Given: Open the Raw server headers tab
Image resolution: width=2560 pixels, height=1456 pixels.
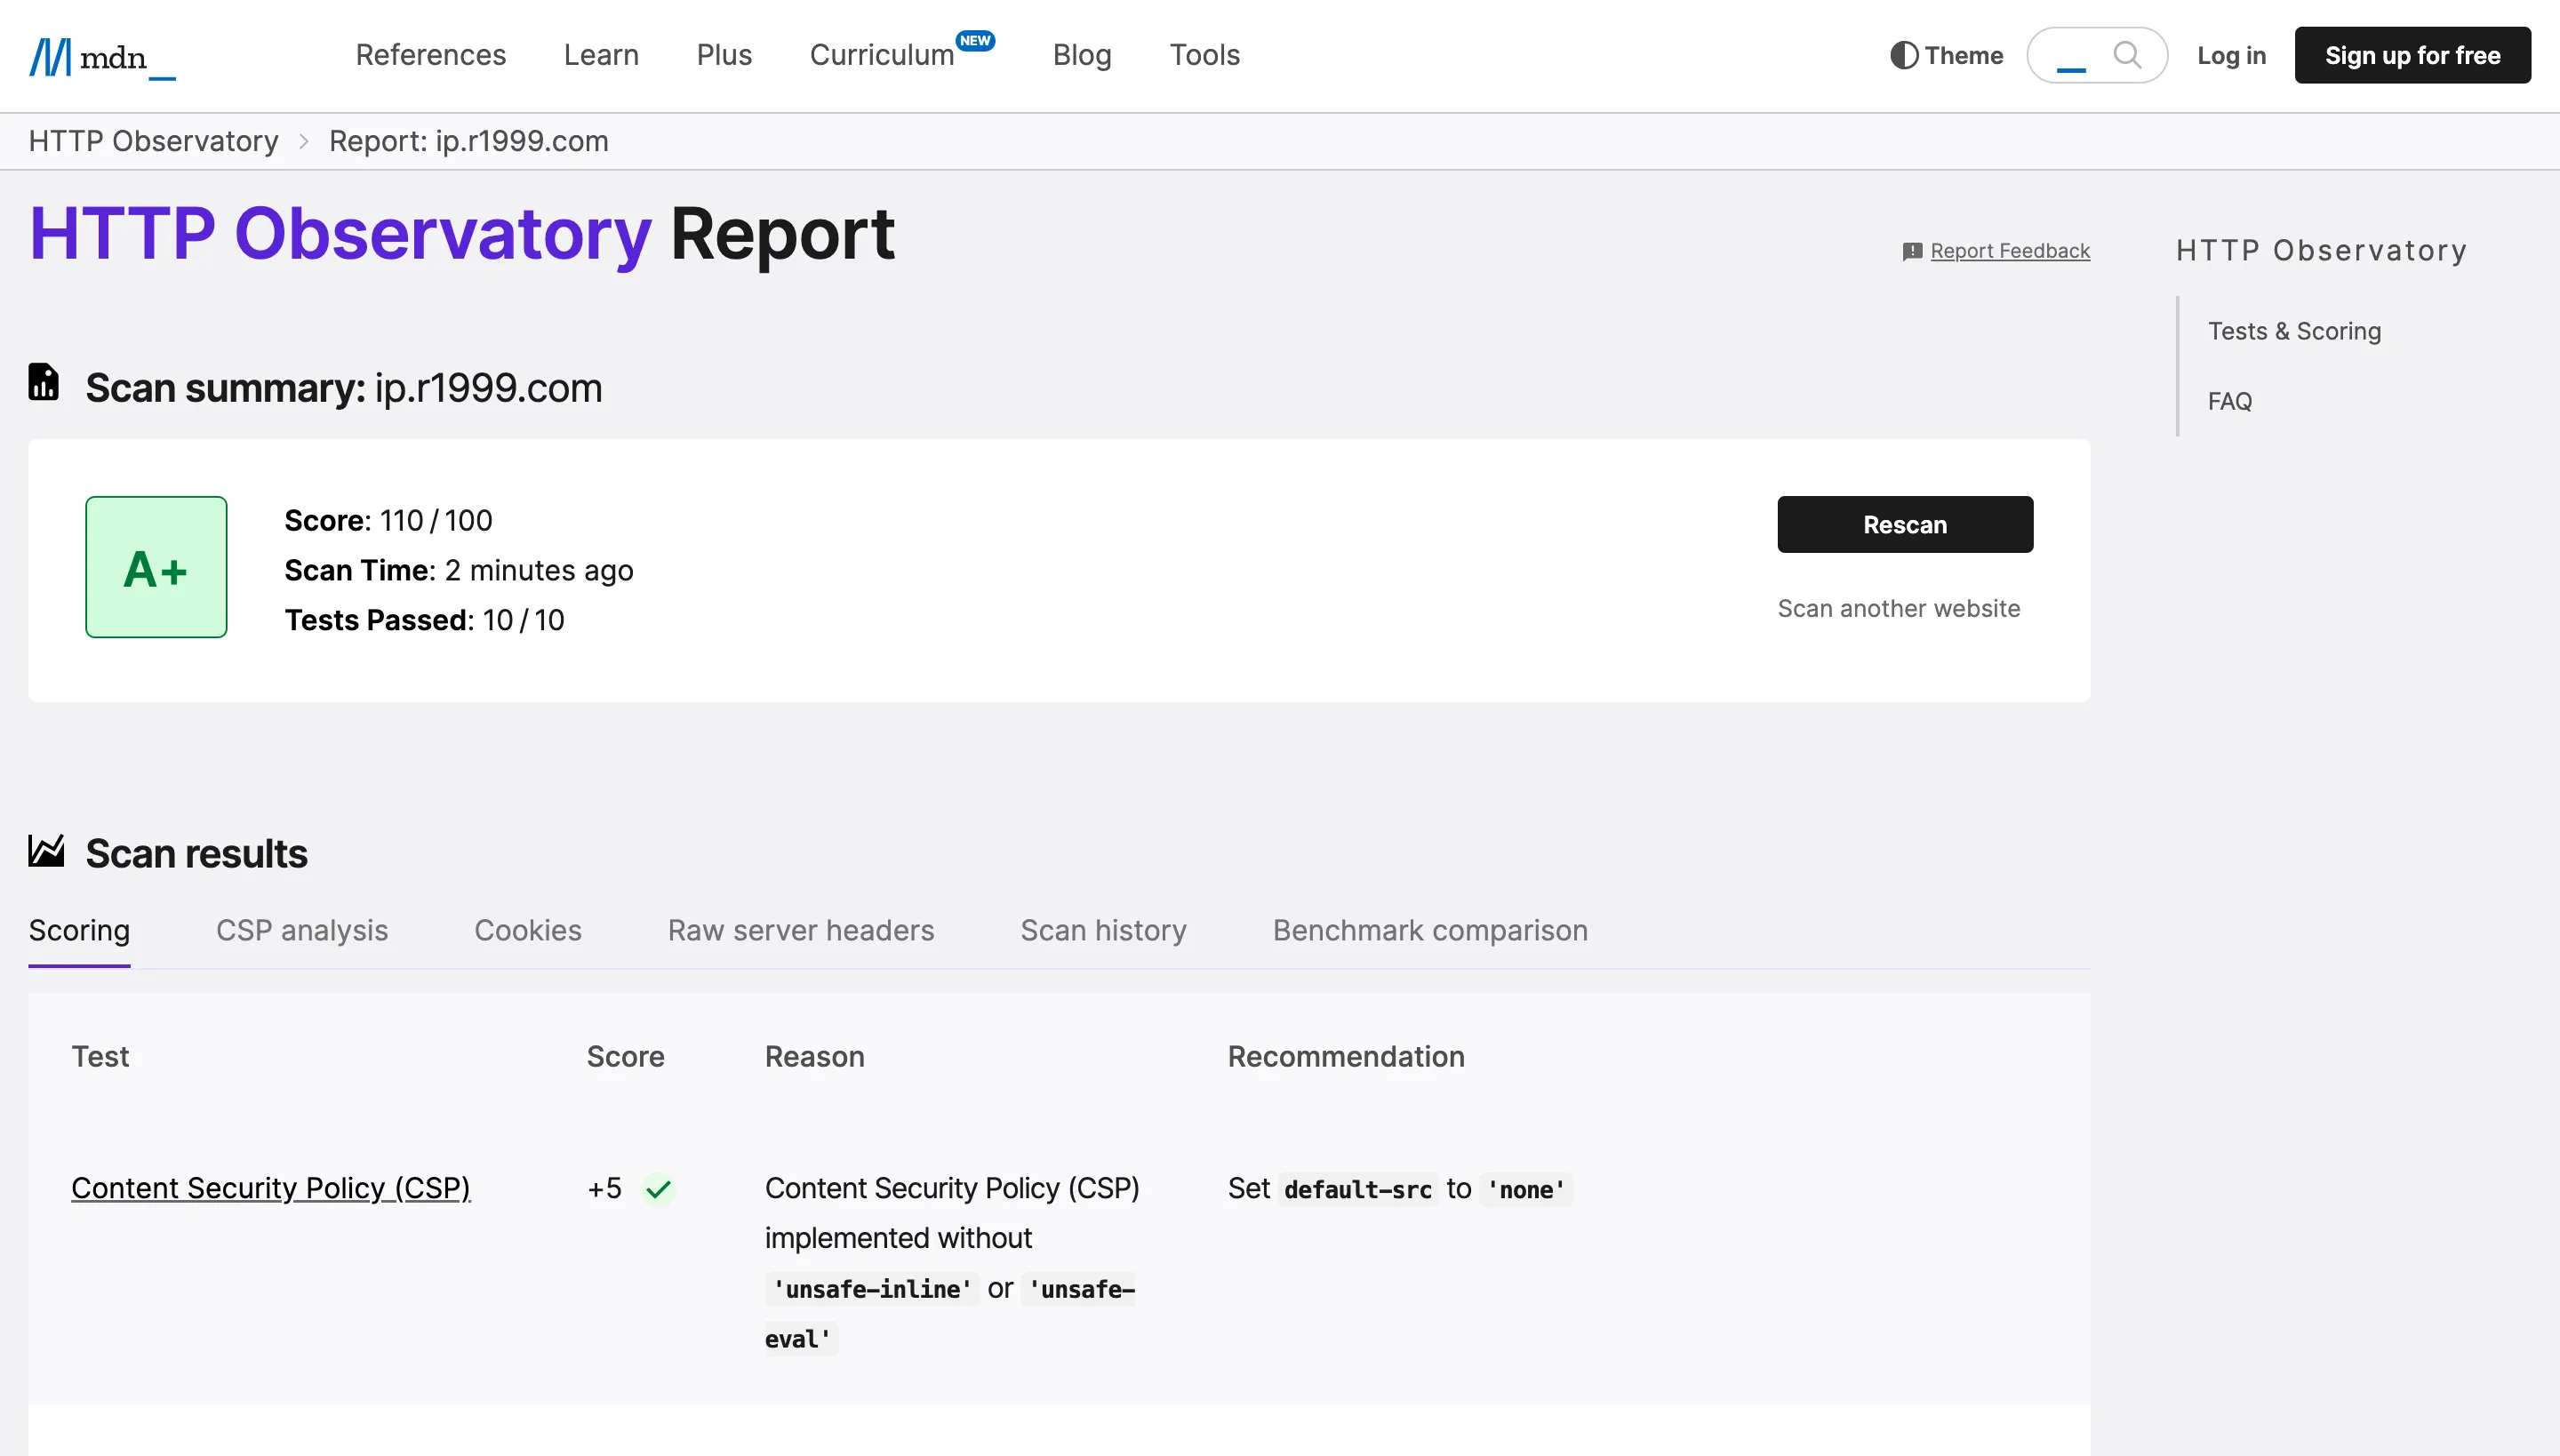Looking at the screenshot, I should click(800, 930).
